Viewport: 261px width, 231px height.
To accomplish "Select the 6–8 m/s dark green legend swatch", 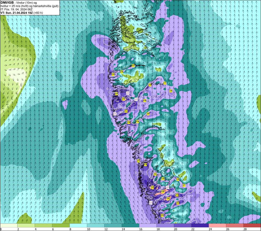I will pyautogui.click(x=61, y=226).
